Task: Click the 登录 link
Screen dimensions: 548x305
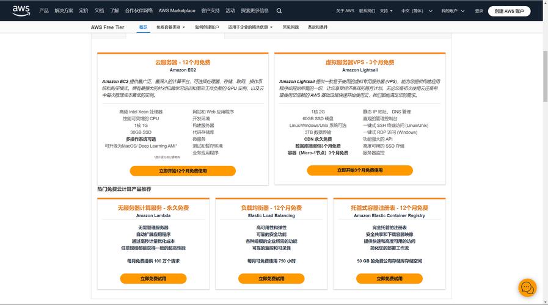Action: (479, 11)
